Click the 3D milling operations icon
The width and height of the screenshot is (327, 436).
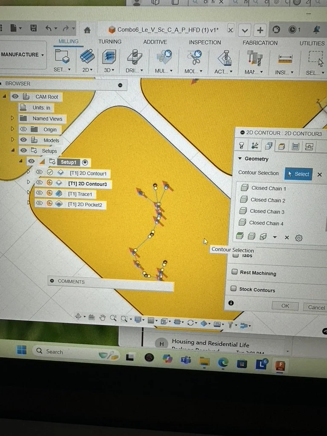pos(109,57)
